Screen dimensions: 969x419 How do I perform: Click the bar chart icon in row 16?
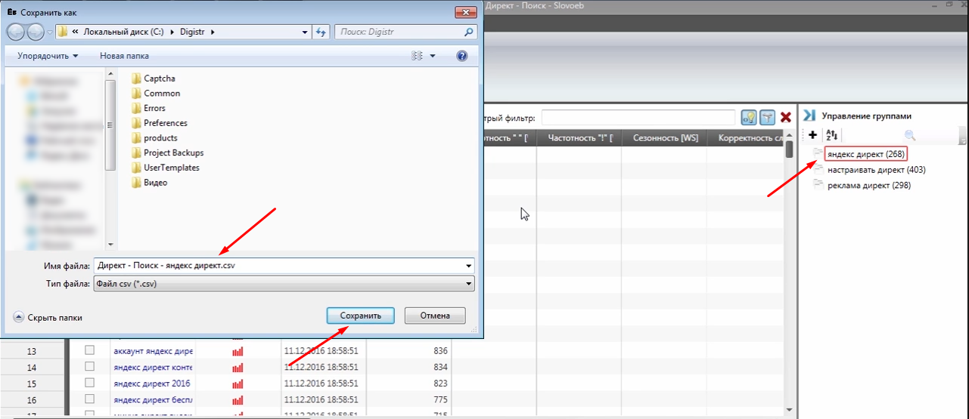coord(238,399)
